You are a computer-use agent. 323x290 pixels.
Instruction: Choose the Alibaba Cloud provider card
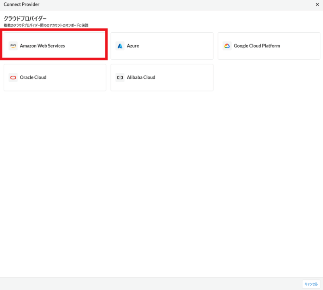click(161, 77)
